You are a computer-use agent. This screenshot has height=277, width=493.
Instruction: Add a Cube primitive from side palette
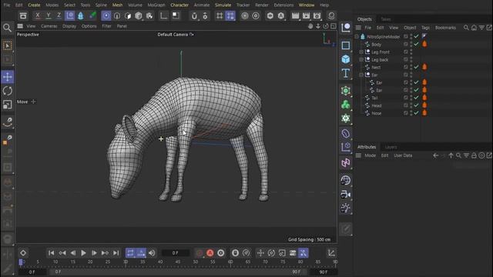coord(346,59)
